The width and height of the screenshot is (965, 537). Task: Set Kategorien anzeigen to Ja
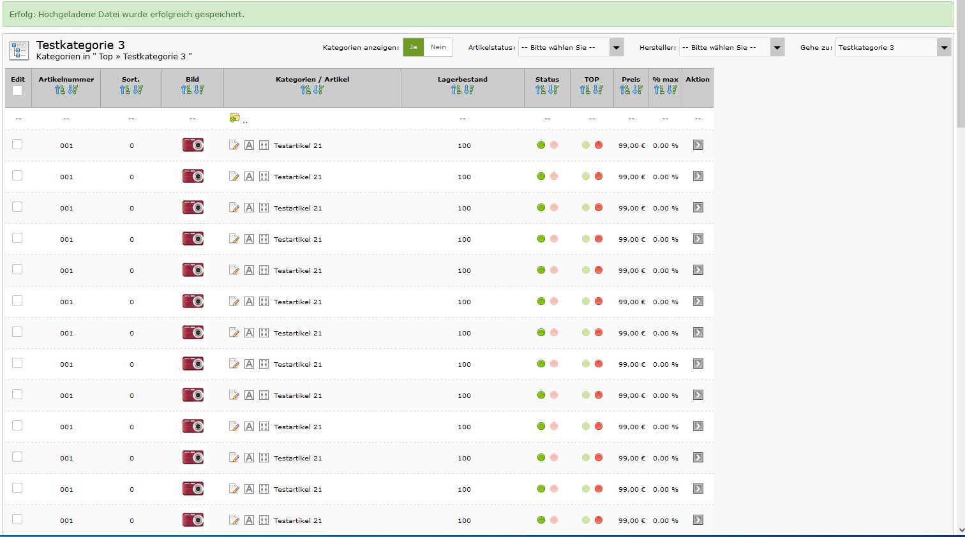coord(413,47)
